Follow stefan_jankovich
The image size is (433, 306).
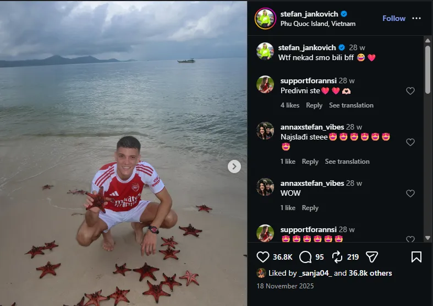click(x=394, y=18)
